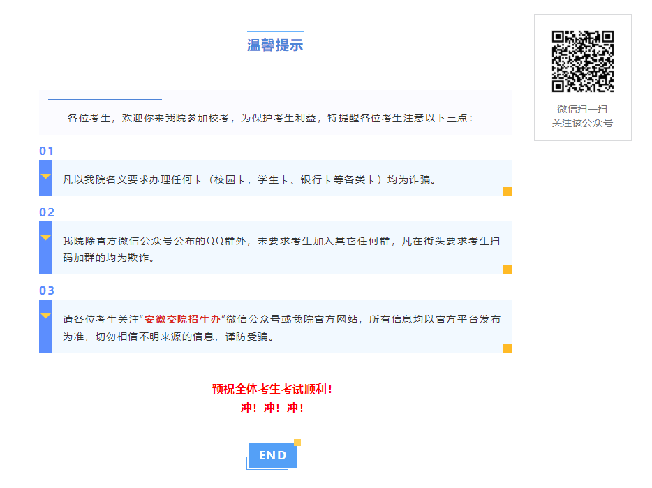This screenshot has height=488, width=652.
Task: Click the '关注该公众号' caption text
Action: (582, 123)
